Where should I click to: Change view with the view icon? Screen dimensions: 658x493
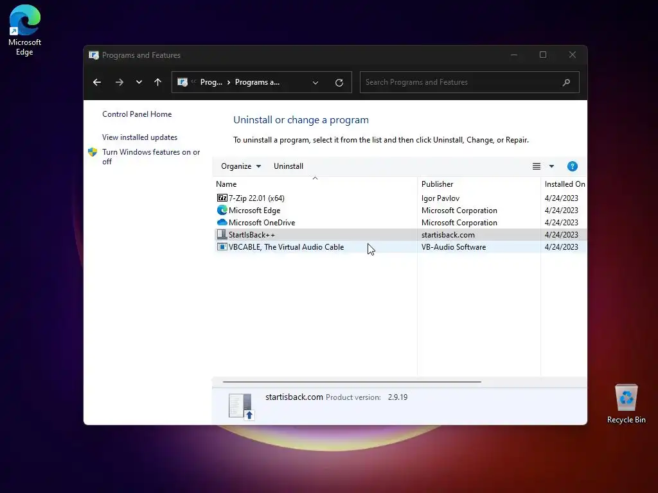537,166
